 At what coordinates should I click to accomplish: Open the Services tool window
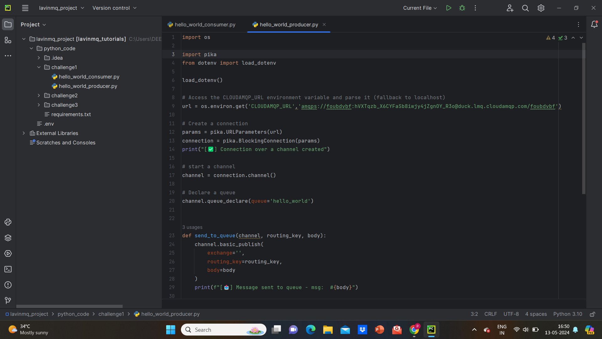[x=8, y=254]
